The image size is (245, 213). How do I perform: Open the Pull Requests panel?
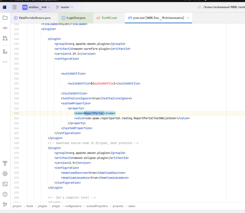coord(5,38)
